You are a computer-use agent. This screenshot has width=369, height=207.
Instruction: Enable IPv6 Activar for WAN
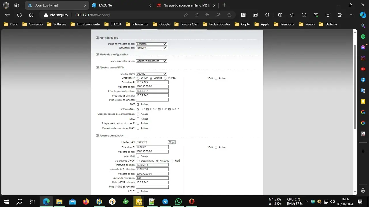[216, 78]
